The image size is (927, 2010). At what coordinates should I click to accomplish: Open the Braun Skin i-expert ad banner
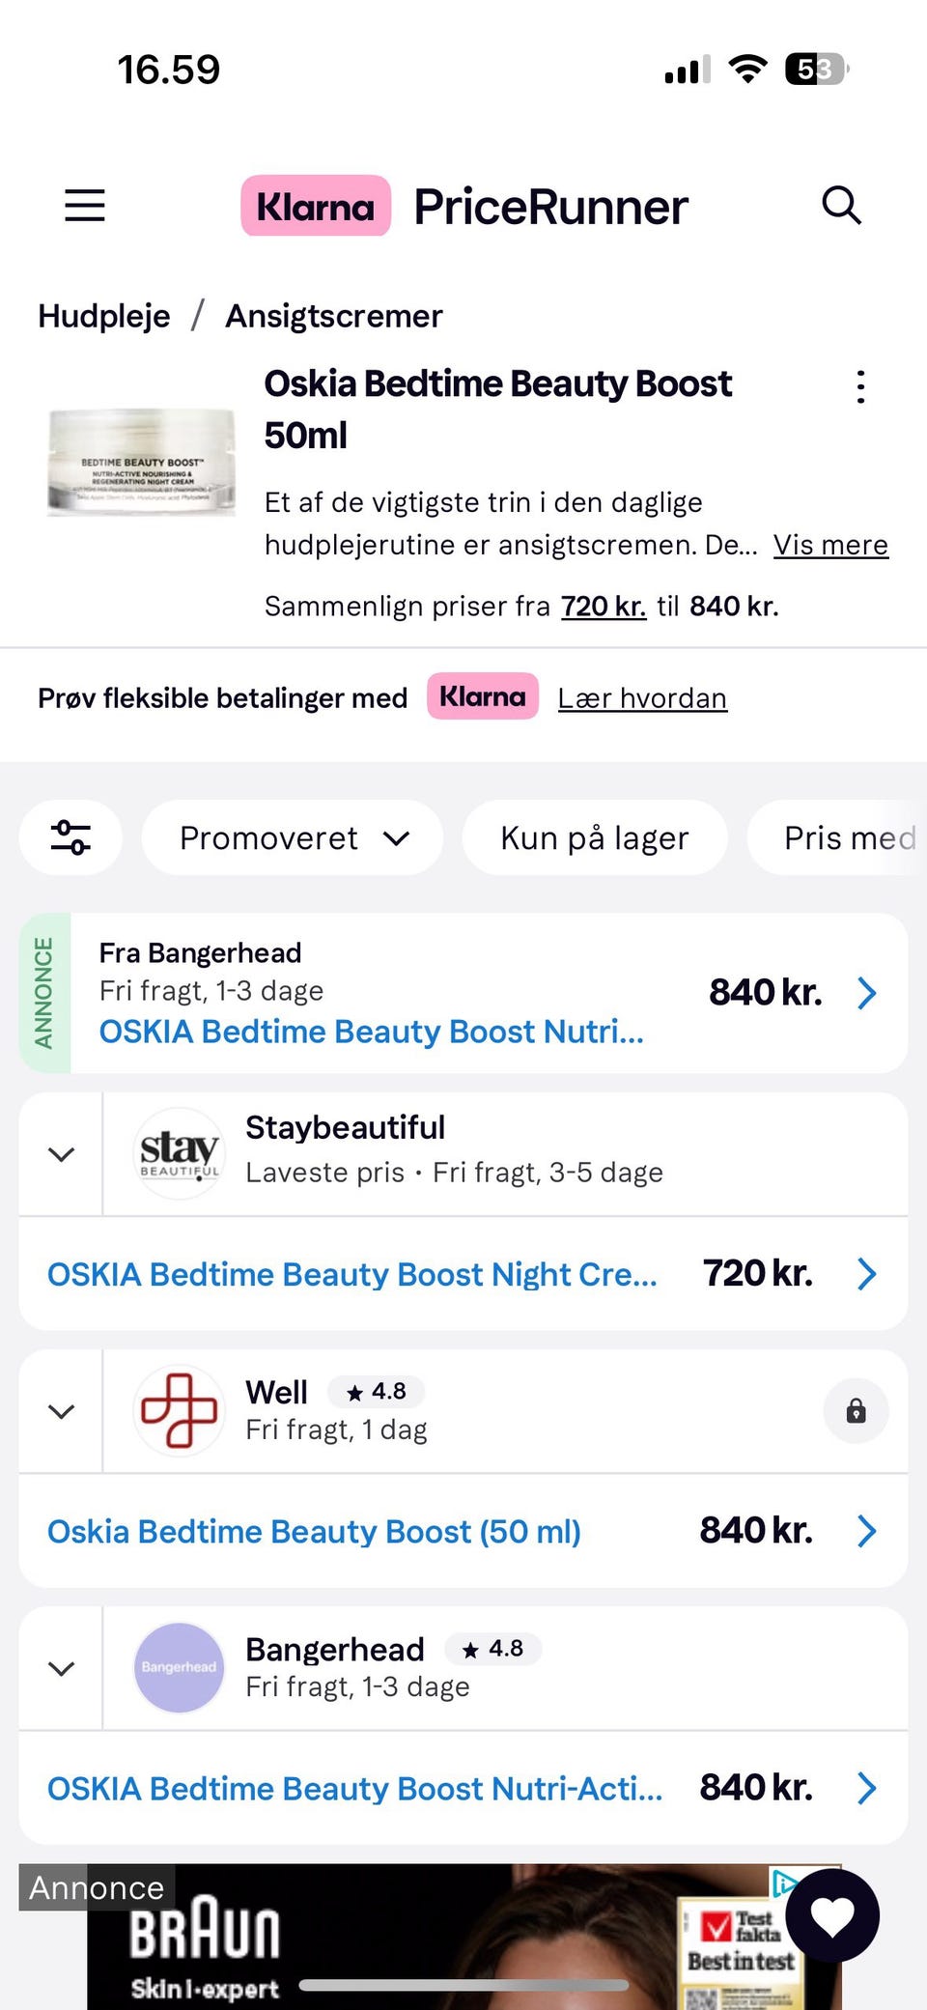435,1941
